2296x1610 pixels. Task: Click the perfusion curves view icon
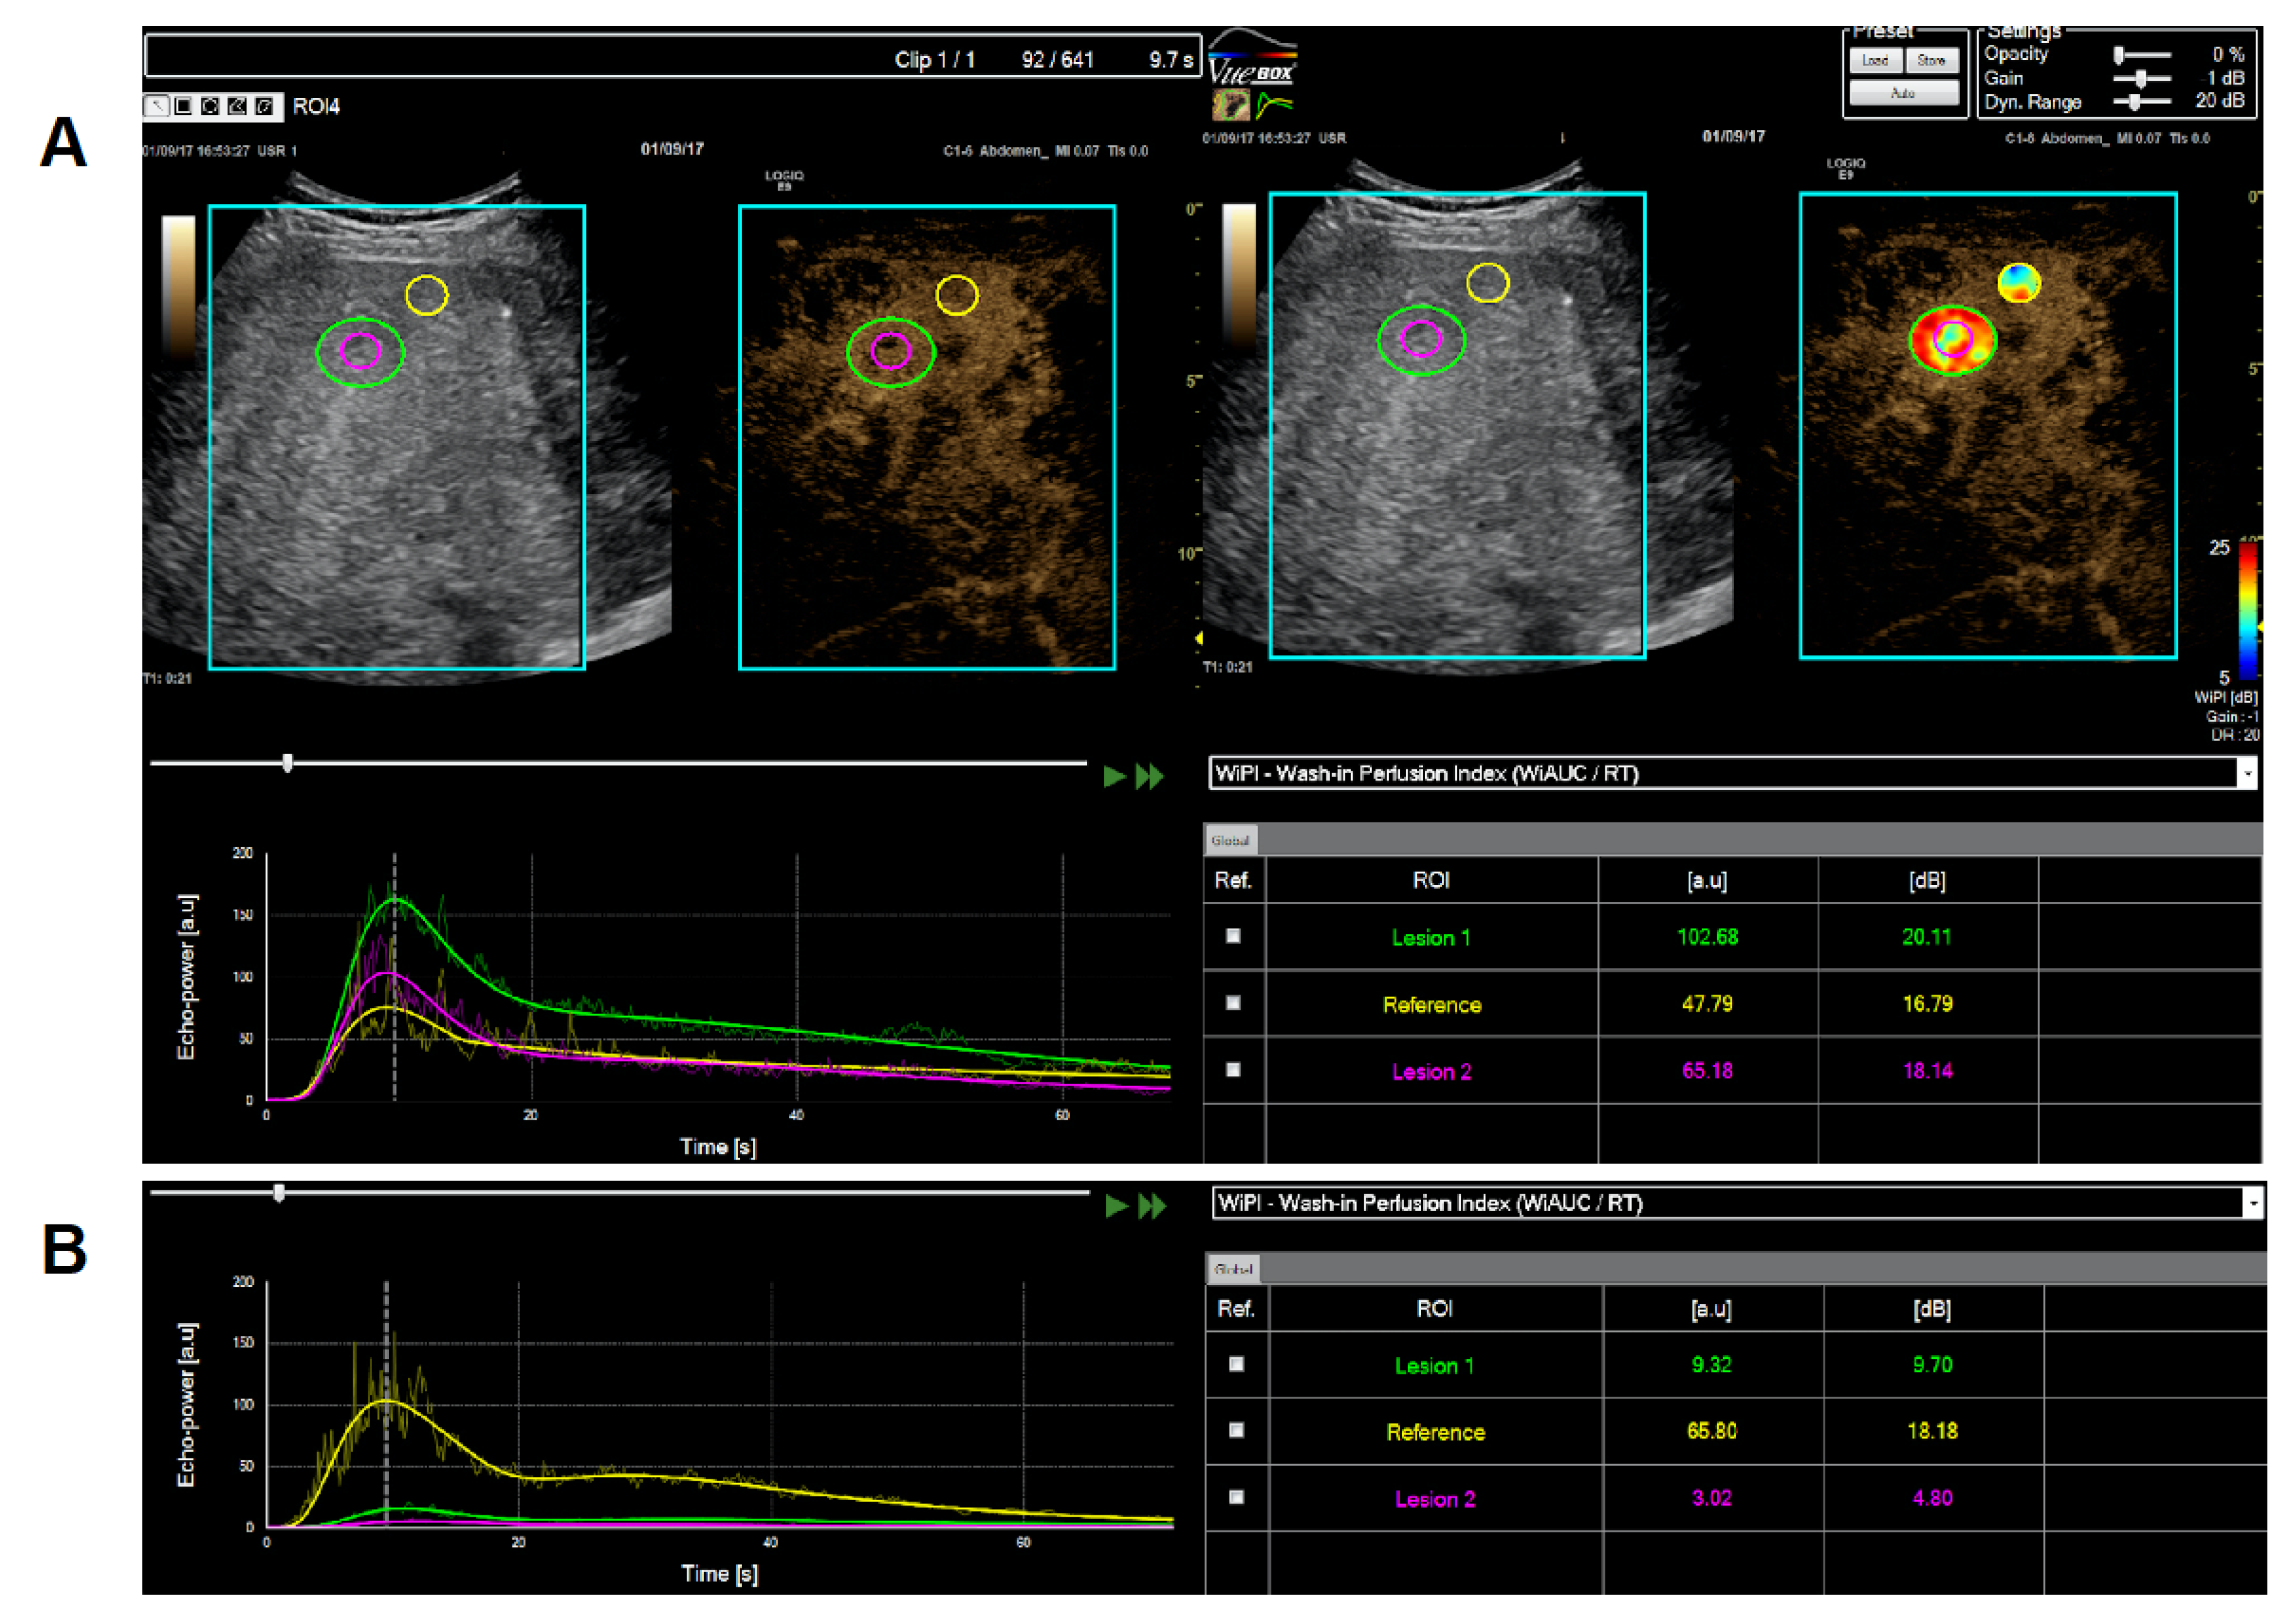(1274, 103)
